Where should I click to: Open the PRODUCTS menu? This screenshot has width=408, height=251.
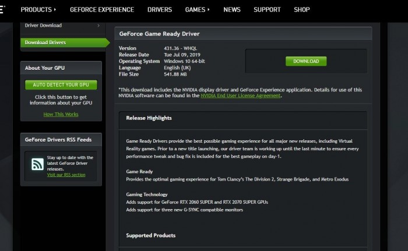point(36,10)
